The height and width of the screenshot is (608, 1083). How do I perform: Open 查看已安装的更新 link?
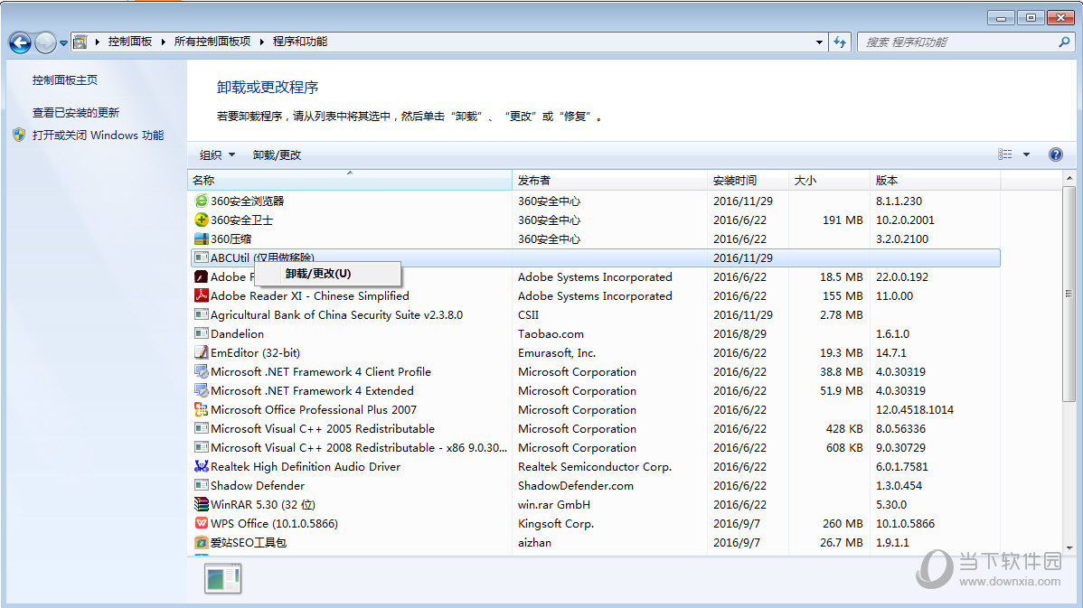pos(76,112)
